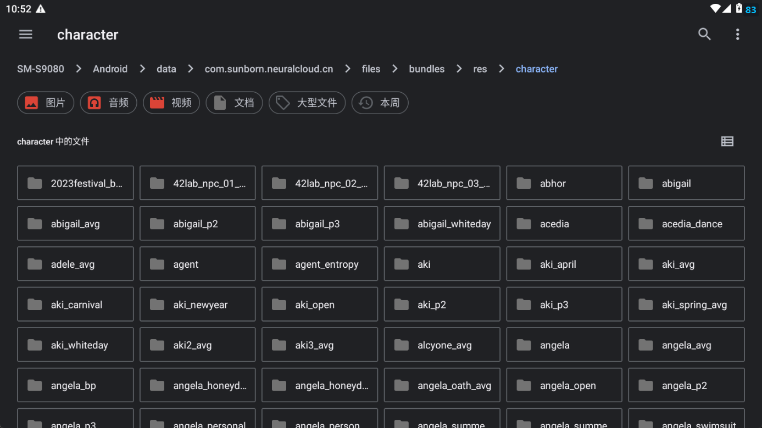Image resolution: width=762 pixels, height=428 pixels.
Task: Tap the Wi-Fi status icon
Action: (x=715, y=9)
